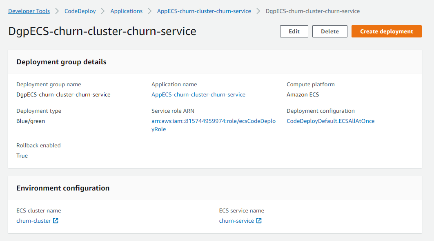Click the Deployment configuration label
Screen dimensions: 434x241
pos(320,111)
